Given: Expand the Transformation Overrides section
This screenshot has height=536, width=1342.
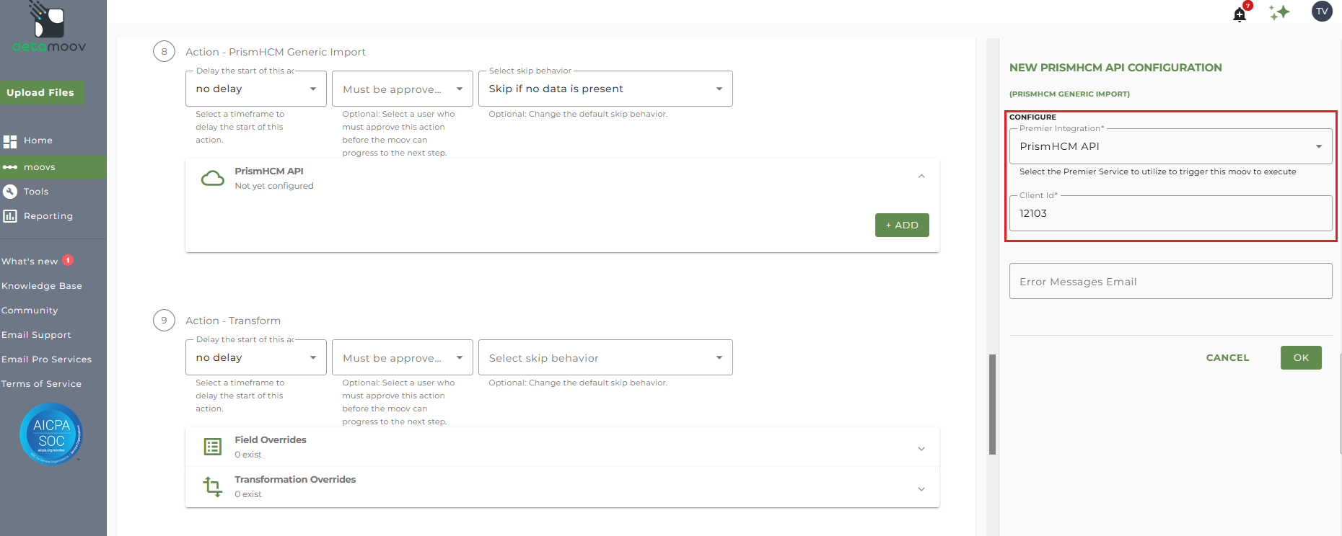Looking at the screenshot, I should click(921, 489).
